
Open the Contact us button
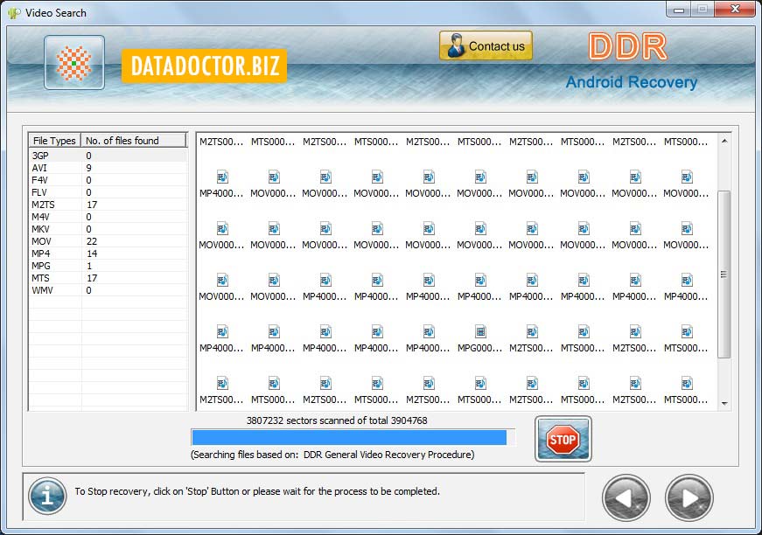tap(486, 45)
